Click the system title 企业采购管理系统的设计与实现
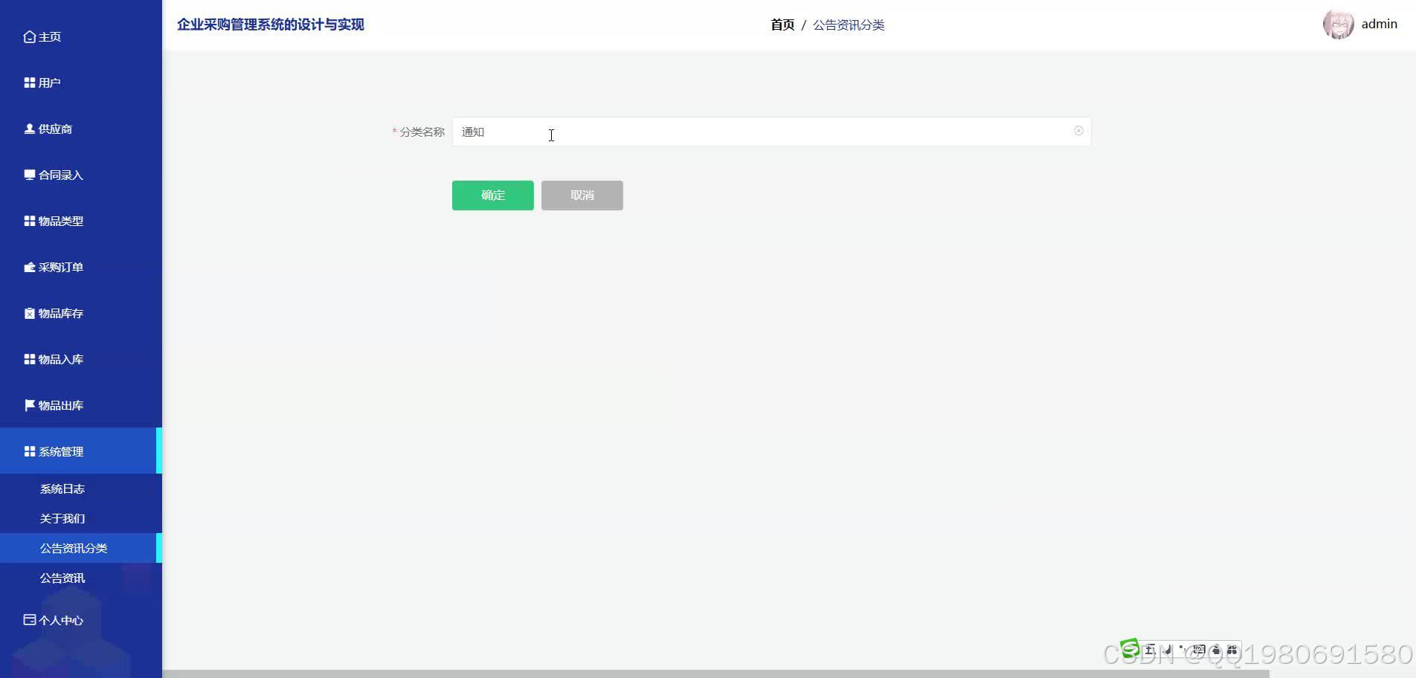The height and width of the screenshot is (678, 1416). 271,25
